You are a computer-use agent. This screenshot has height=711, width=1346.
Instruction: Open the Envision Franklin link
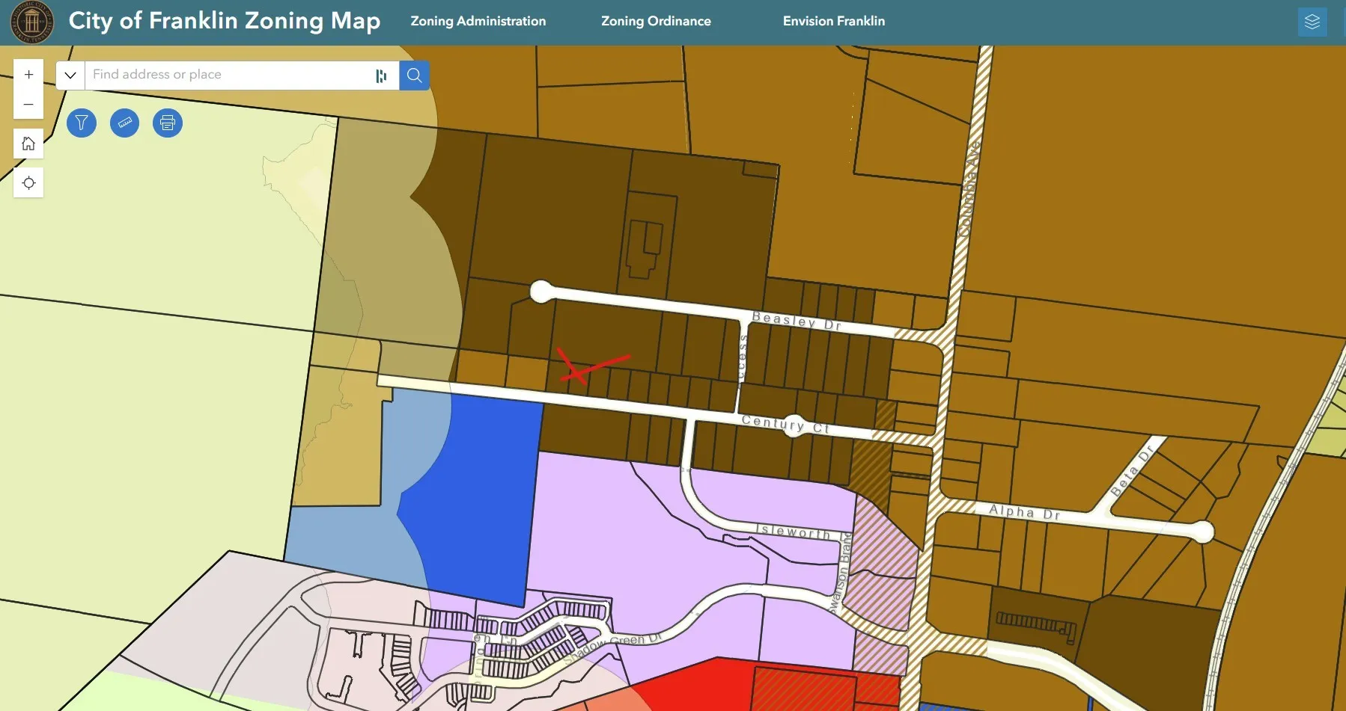tap(833, 21)
